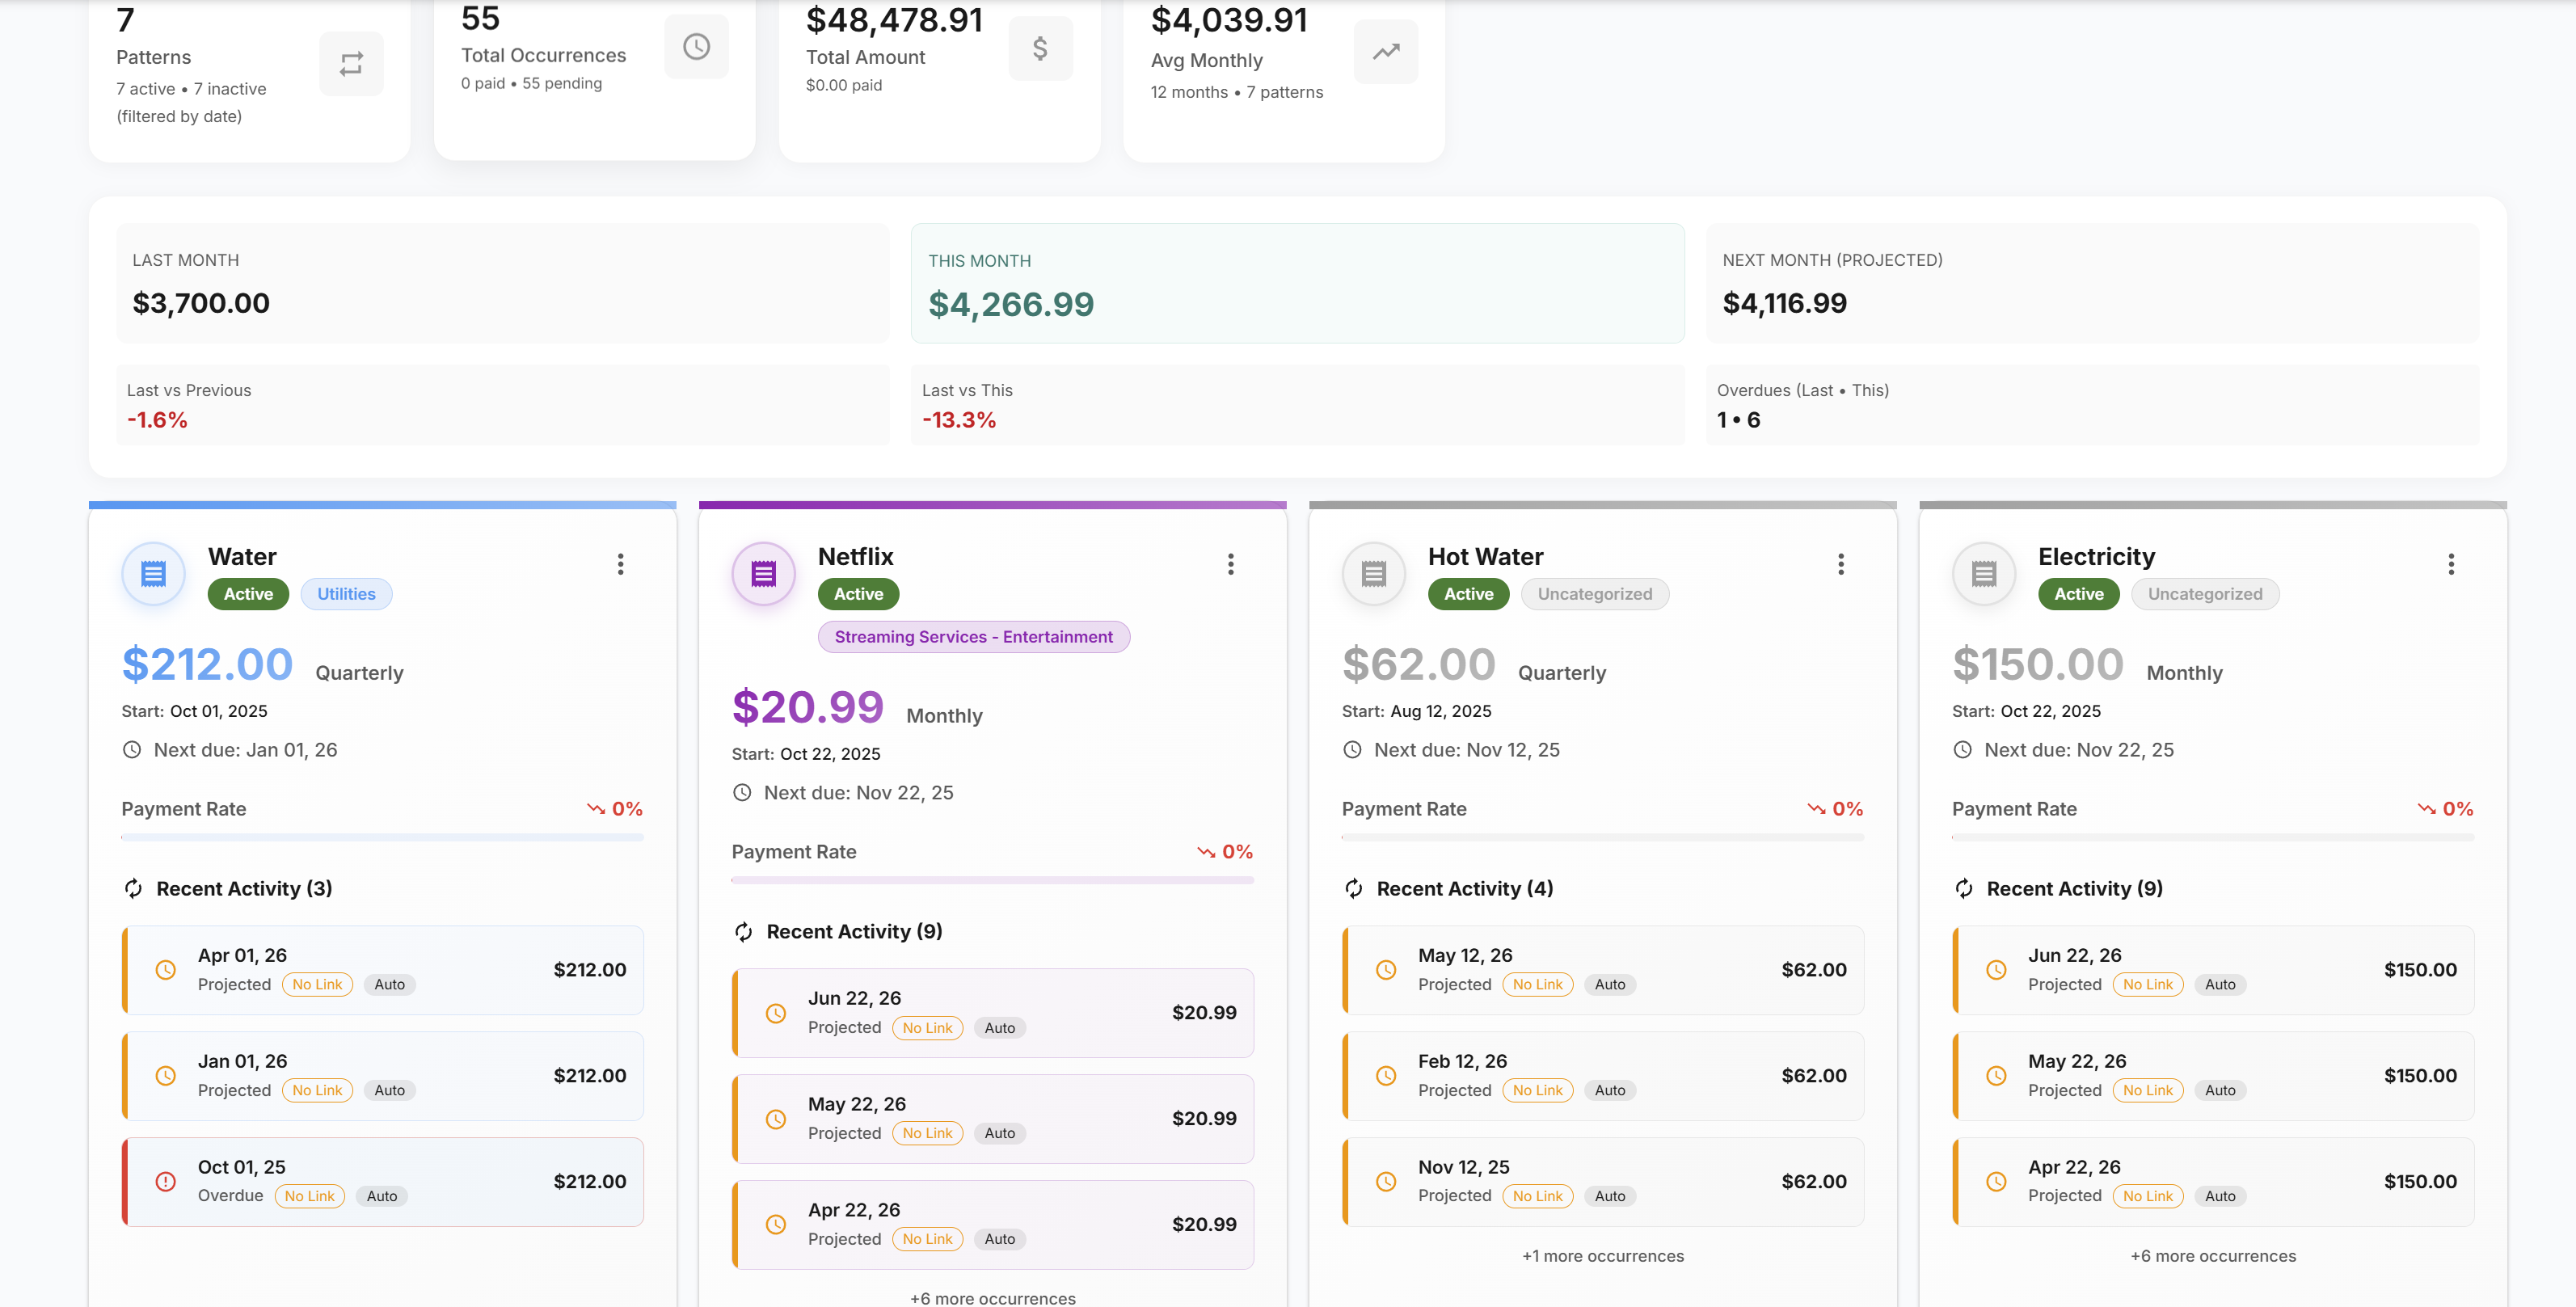Click the trend chart icon on Avg Monthly card

1385,51
